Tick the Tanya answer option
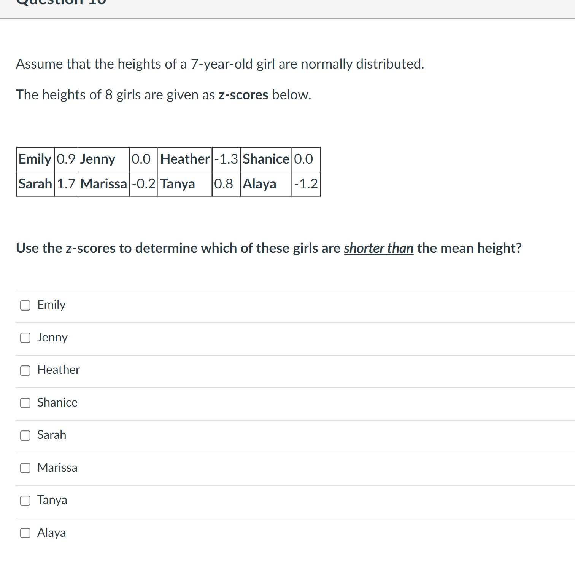The image size is (575, 566). (x=25, y=501)
